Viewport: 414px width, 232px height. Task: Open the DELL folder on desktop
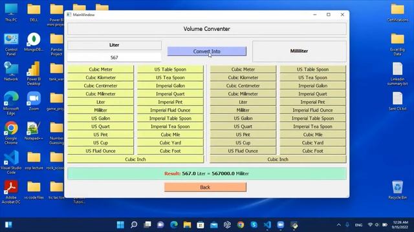(34, 12)
